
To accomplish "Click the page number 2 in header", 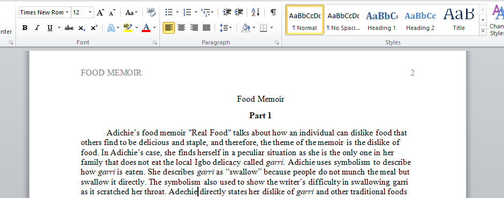I will tap(413, 73).
